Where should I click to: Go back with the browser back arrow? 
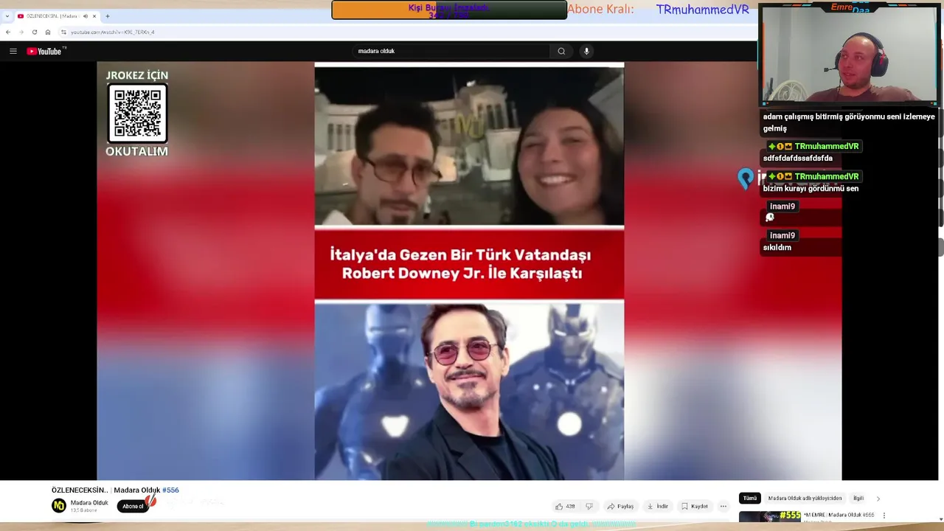(x=8, y=32)
